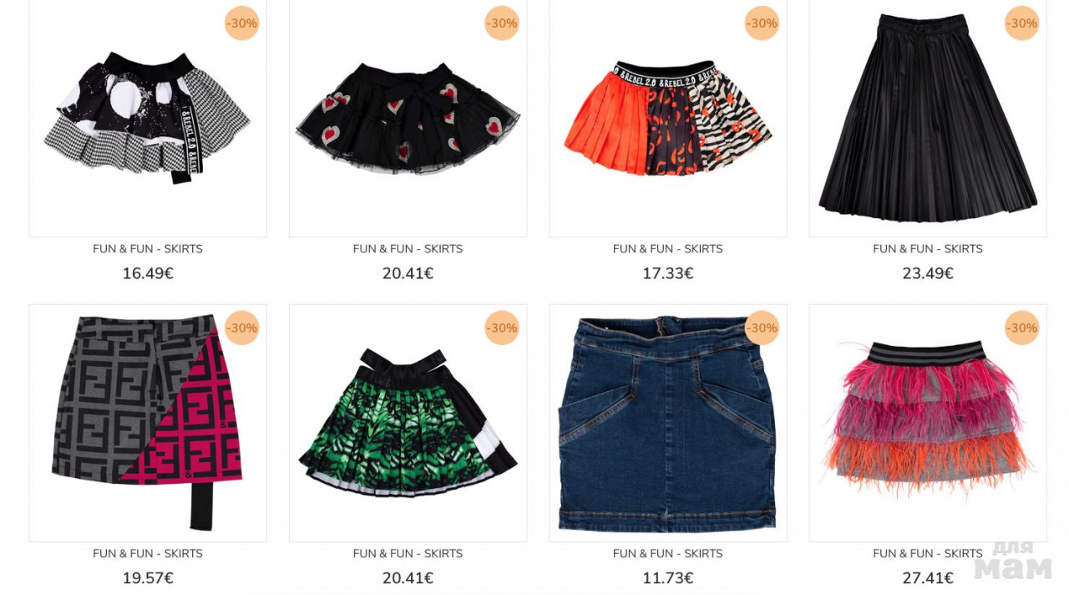Screen dimensions: 1069x595
Task: Open the black polka-dot houndstooth skirt image
Action: pos(148,118)
